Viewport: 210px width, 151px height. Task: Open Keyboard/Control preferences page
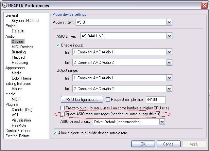26,21
